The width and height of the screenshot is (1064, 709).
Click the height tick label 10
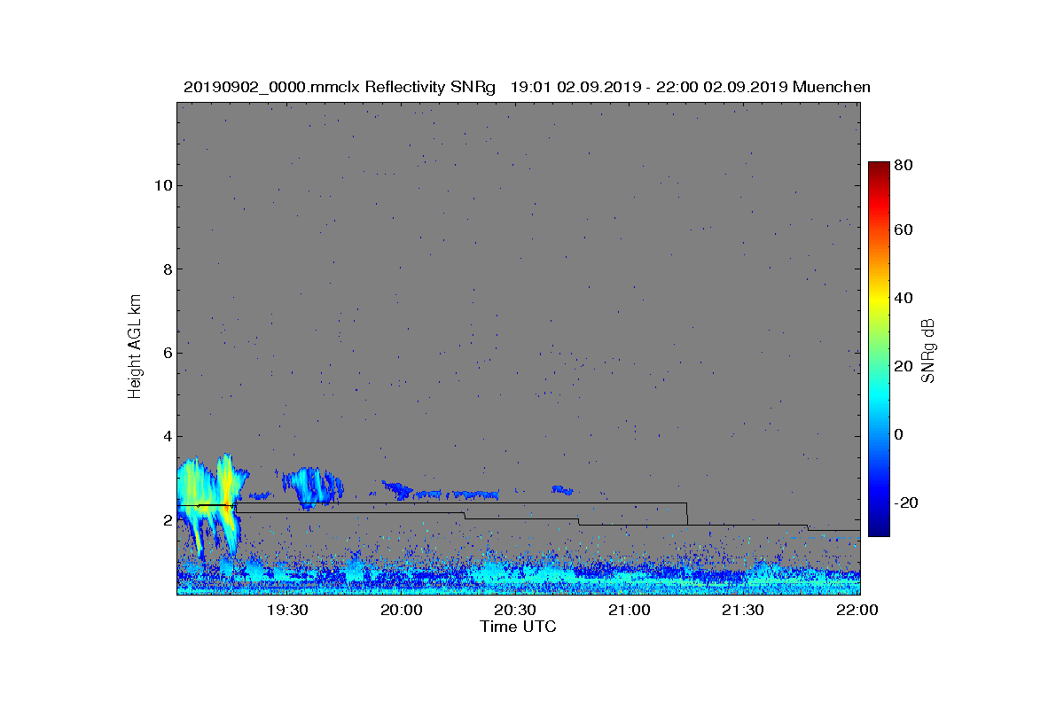tap(161, 185)
